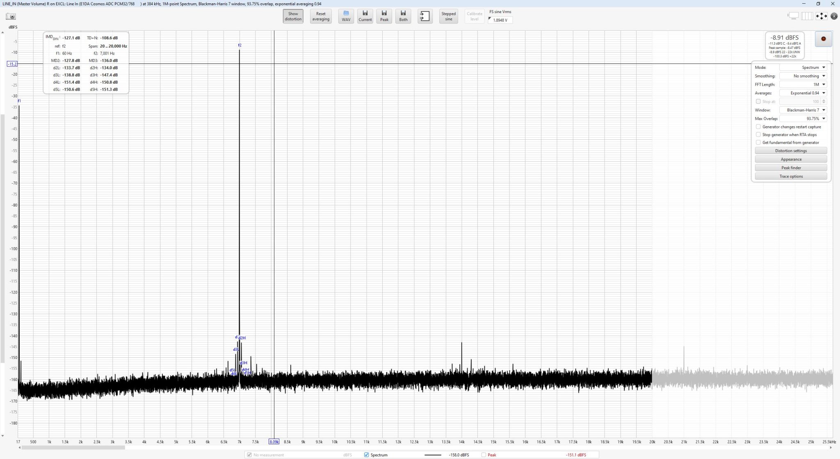Click the greyed Calibrate level button

pos(474,16)
